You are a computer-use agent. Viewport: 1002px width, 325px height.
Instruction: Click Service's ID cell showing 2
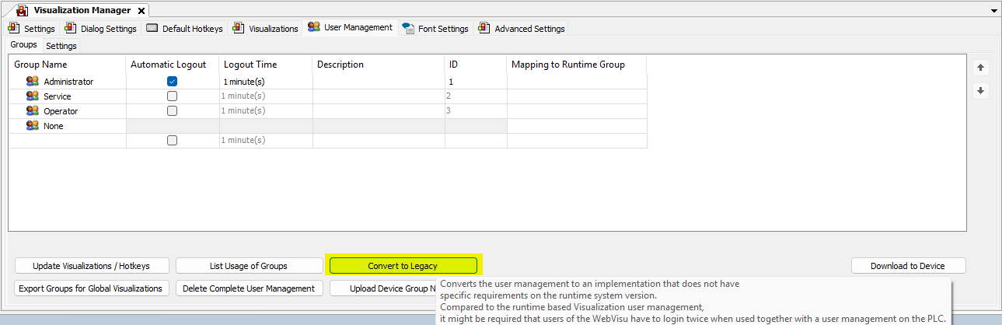tap(476, 96)
